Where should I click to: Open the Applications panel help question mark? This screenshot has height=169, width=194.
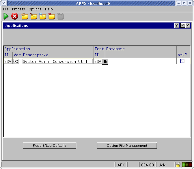pyautogui.click(x=177, y=26)
